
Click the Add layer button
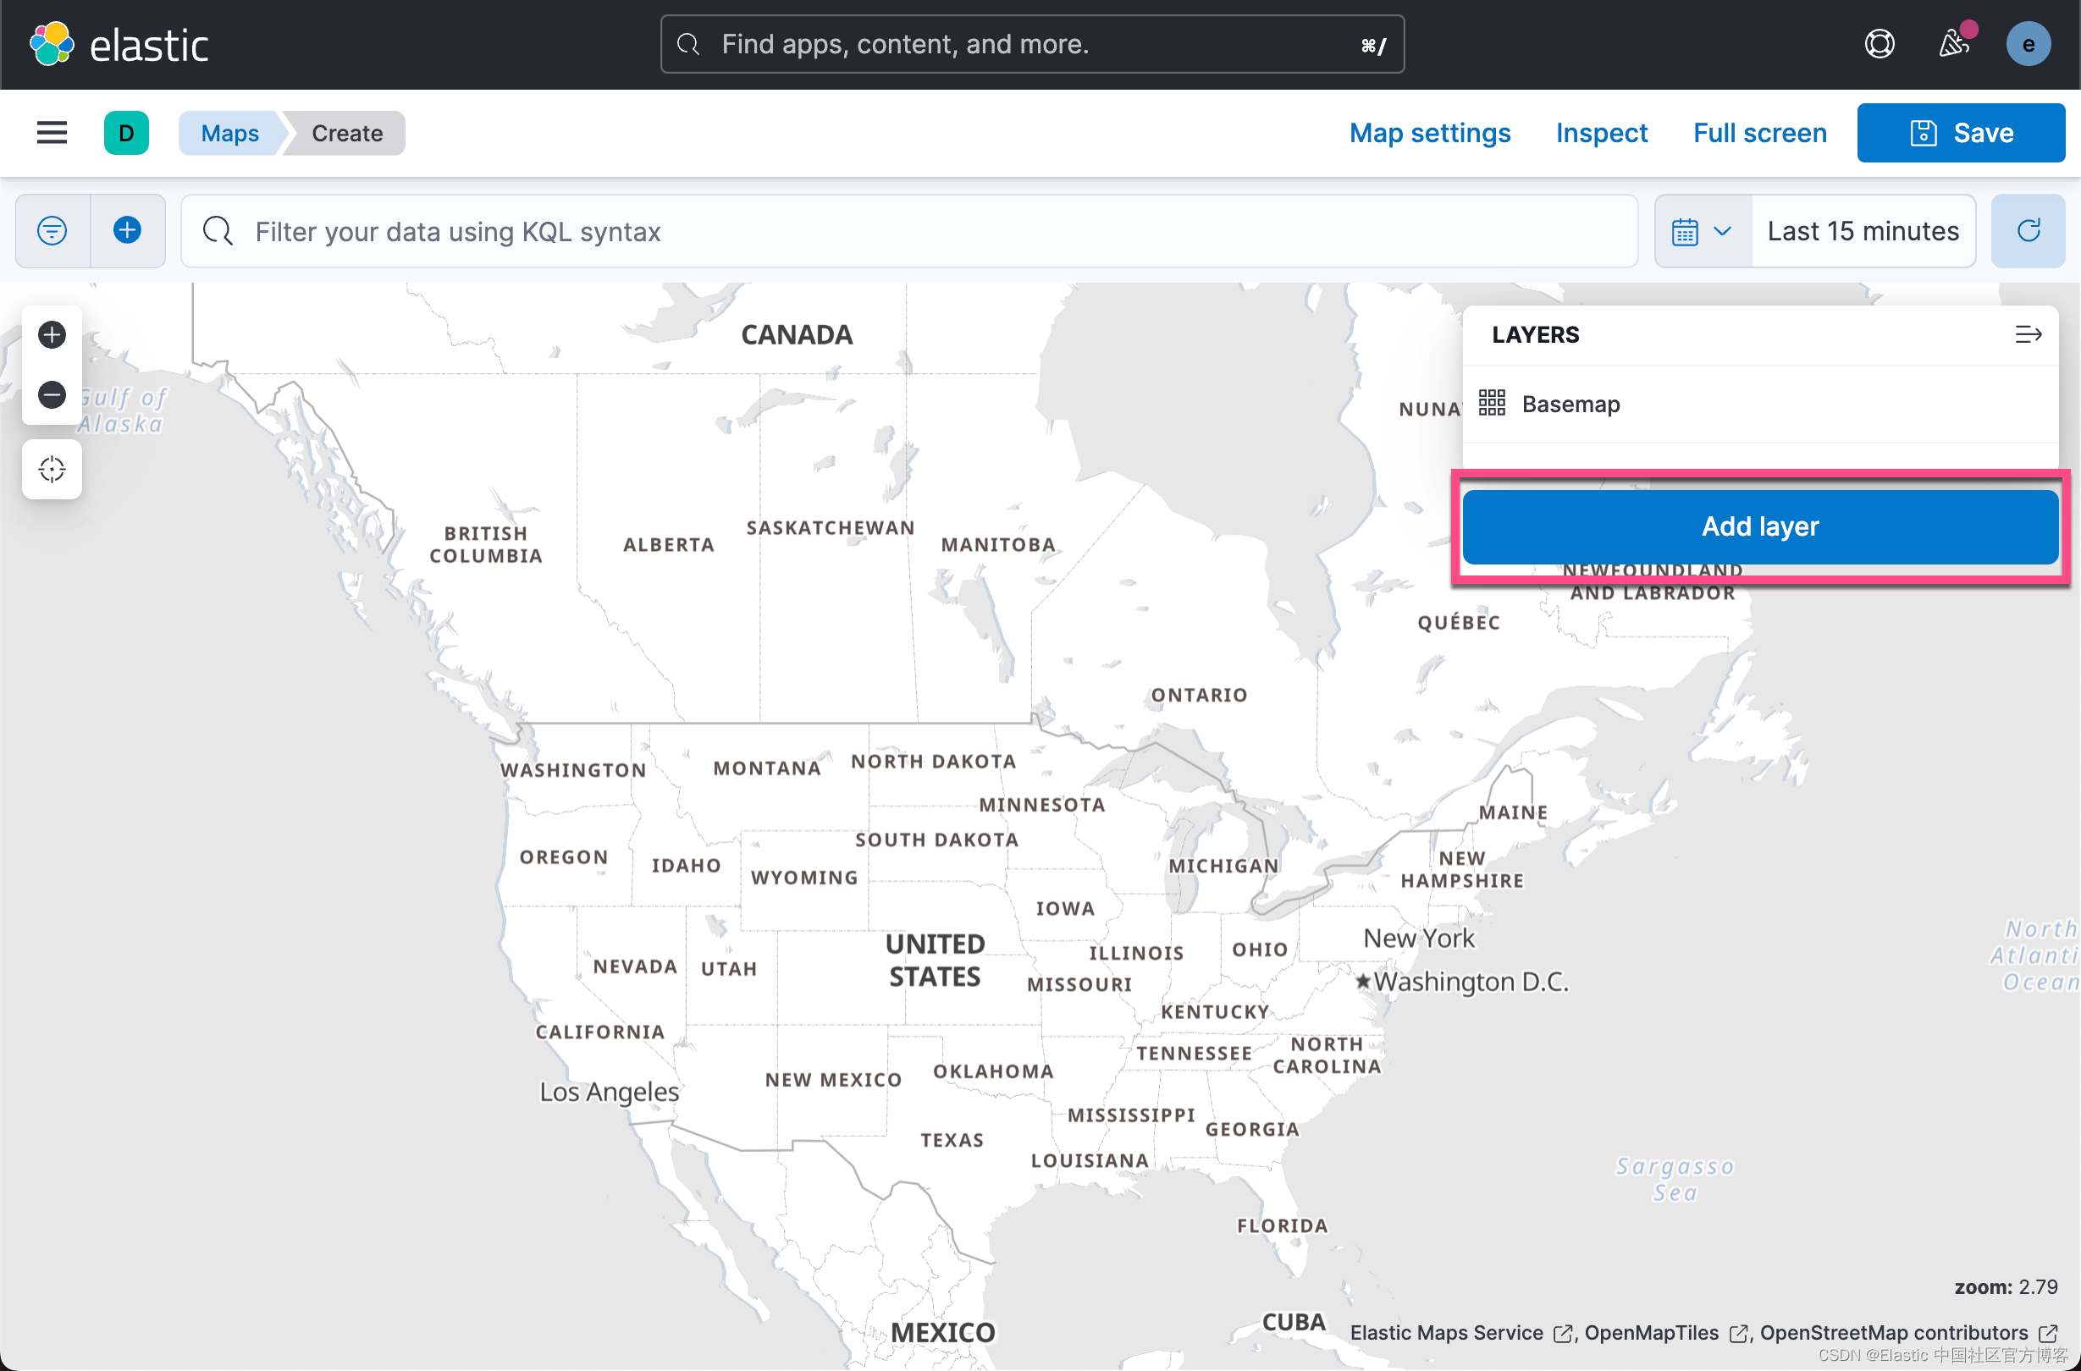point(1760,526)
